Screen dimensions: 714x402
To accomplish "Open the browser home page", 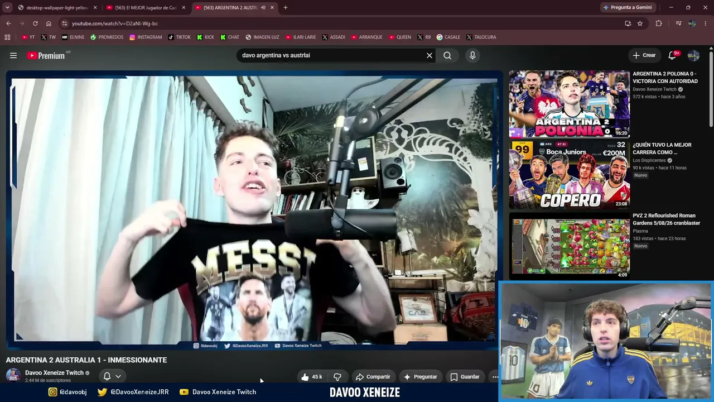I will (x=49, y=23).
